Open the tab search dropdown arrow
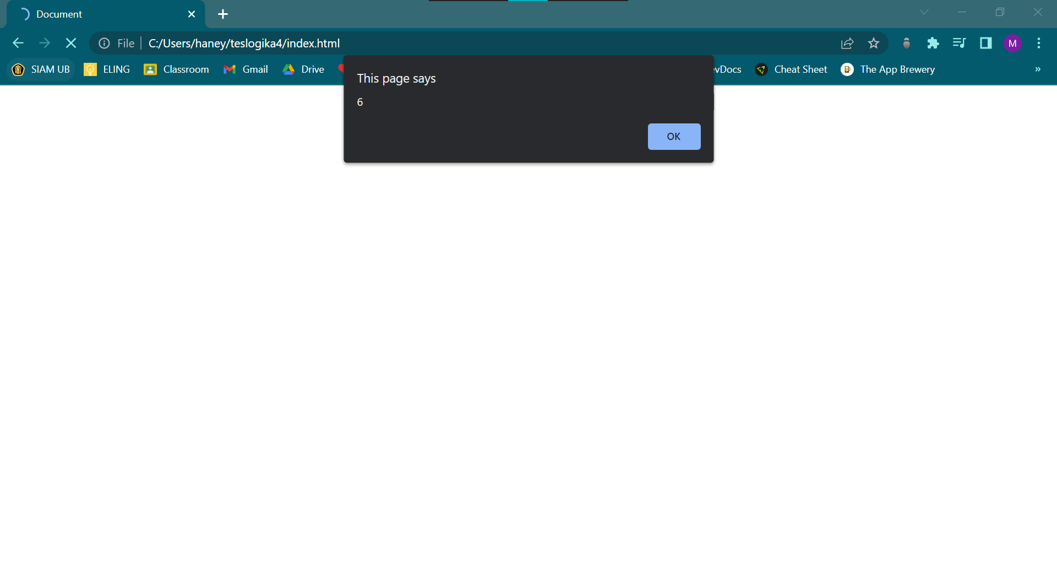 pyautogui.click(x=924, y=12)
